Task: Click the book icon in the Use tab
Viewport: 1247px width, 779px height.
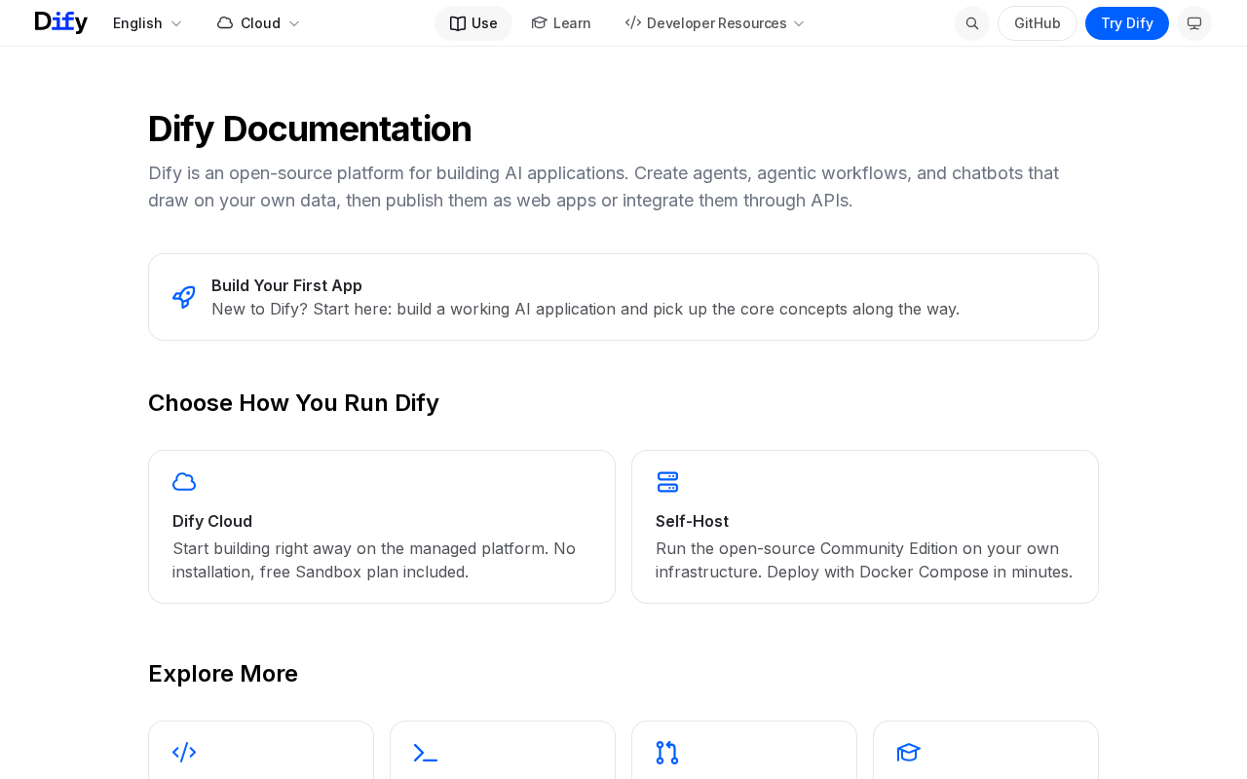Action: click(458, 23)
